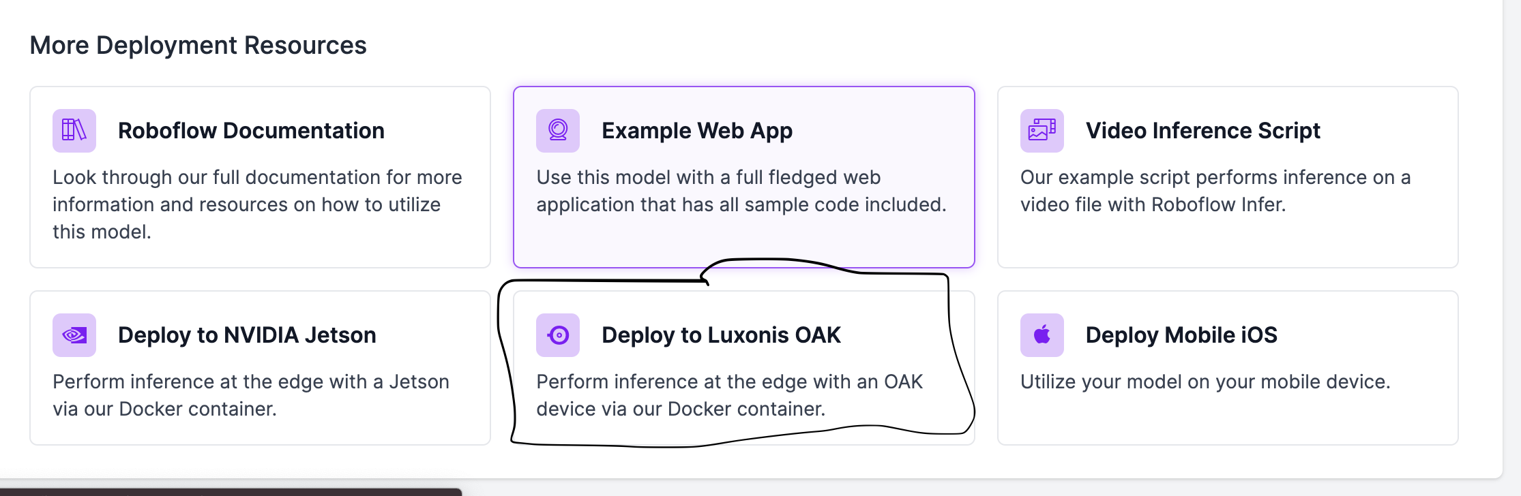Click the dark bar at the bottom left
The image size is (1521, 496).
click(x=231, y=491)
